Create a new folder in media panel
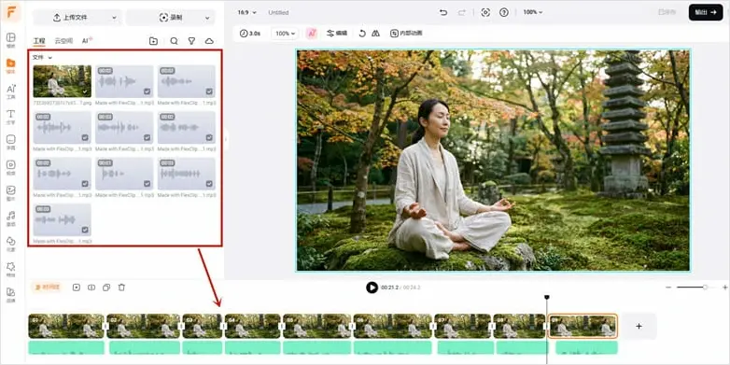This screenshot has width=730, height=365. pyautogui.click(x=153, y=41)
